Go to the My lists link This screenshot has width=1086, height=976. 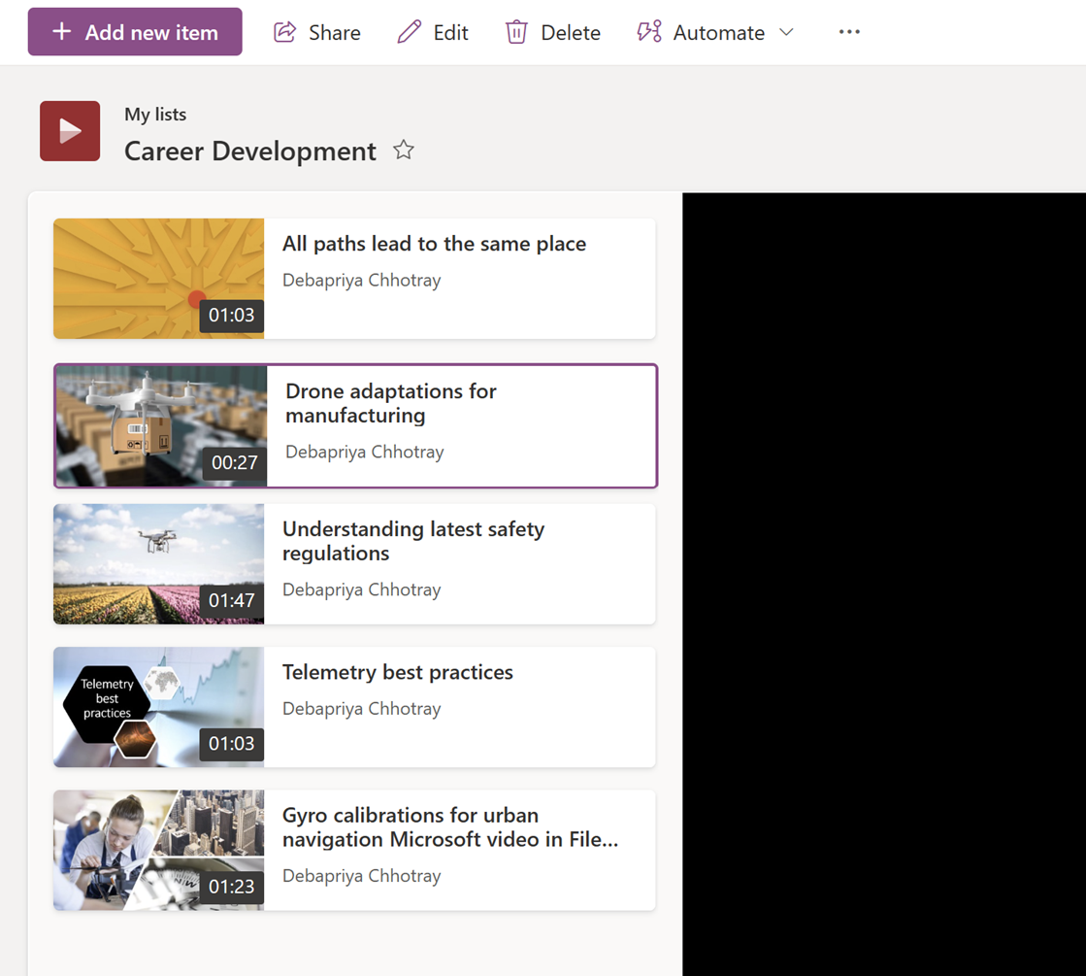point(155,115)
